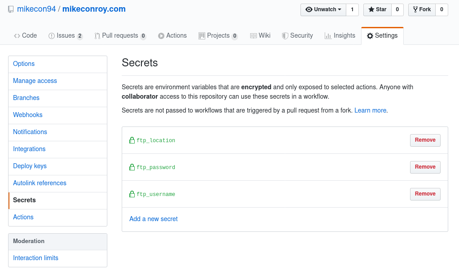Open Webhooks settings
This screenshot has width=459, height=270.
[57, 115]
